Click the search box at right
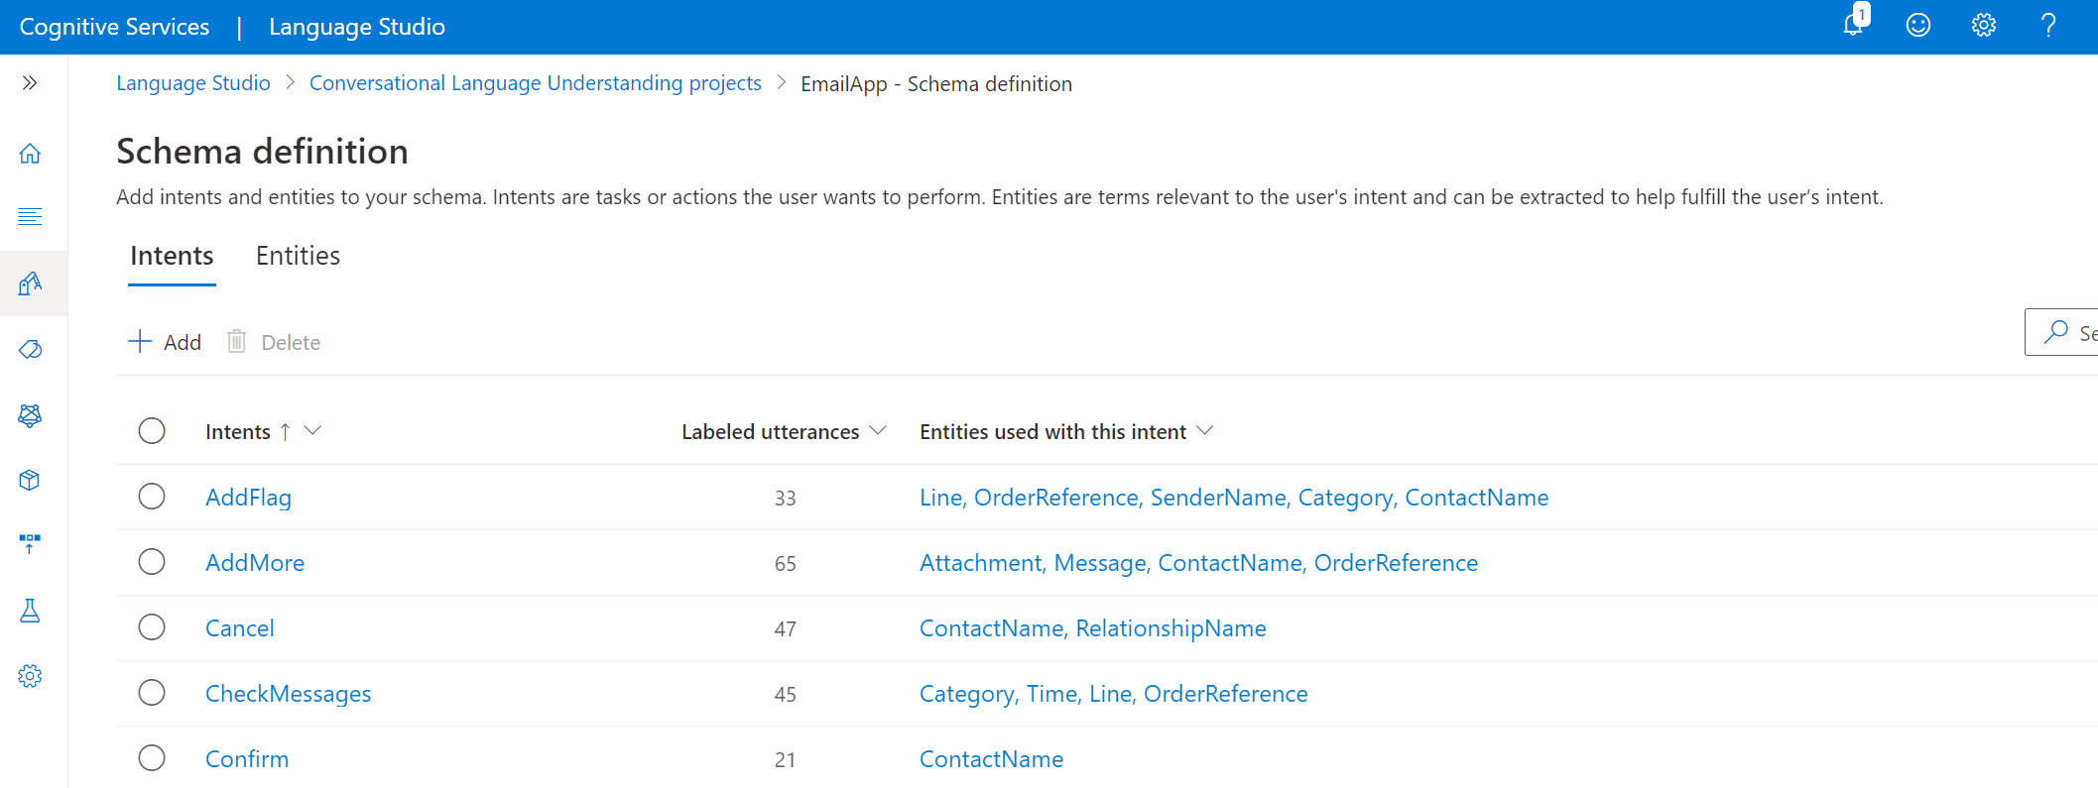Image resolution: width=2098 pixels, height=788 pixels. 2068,333
